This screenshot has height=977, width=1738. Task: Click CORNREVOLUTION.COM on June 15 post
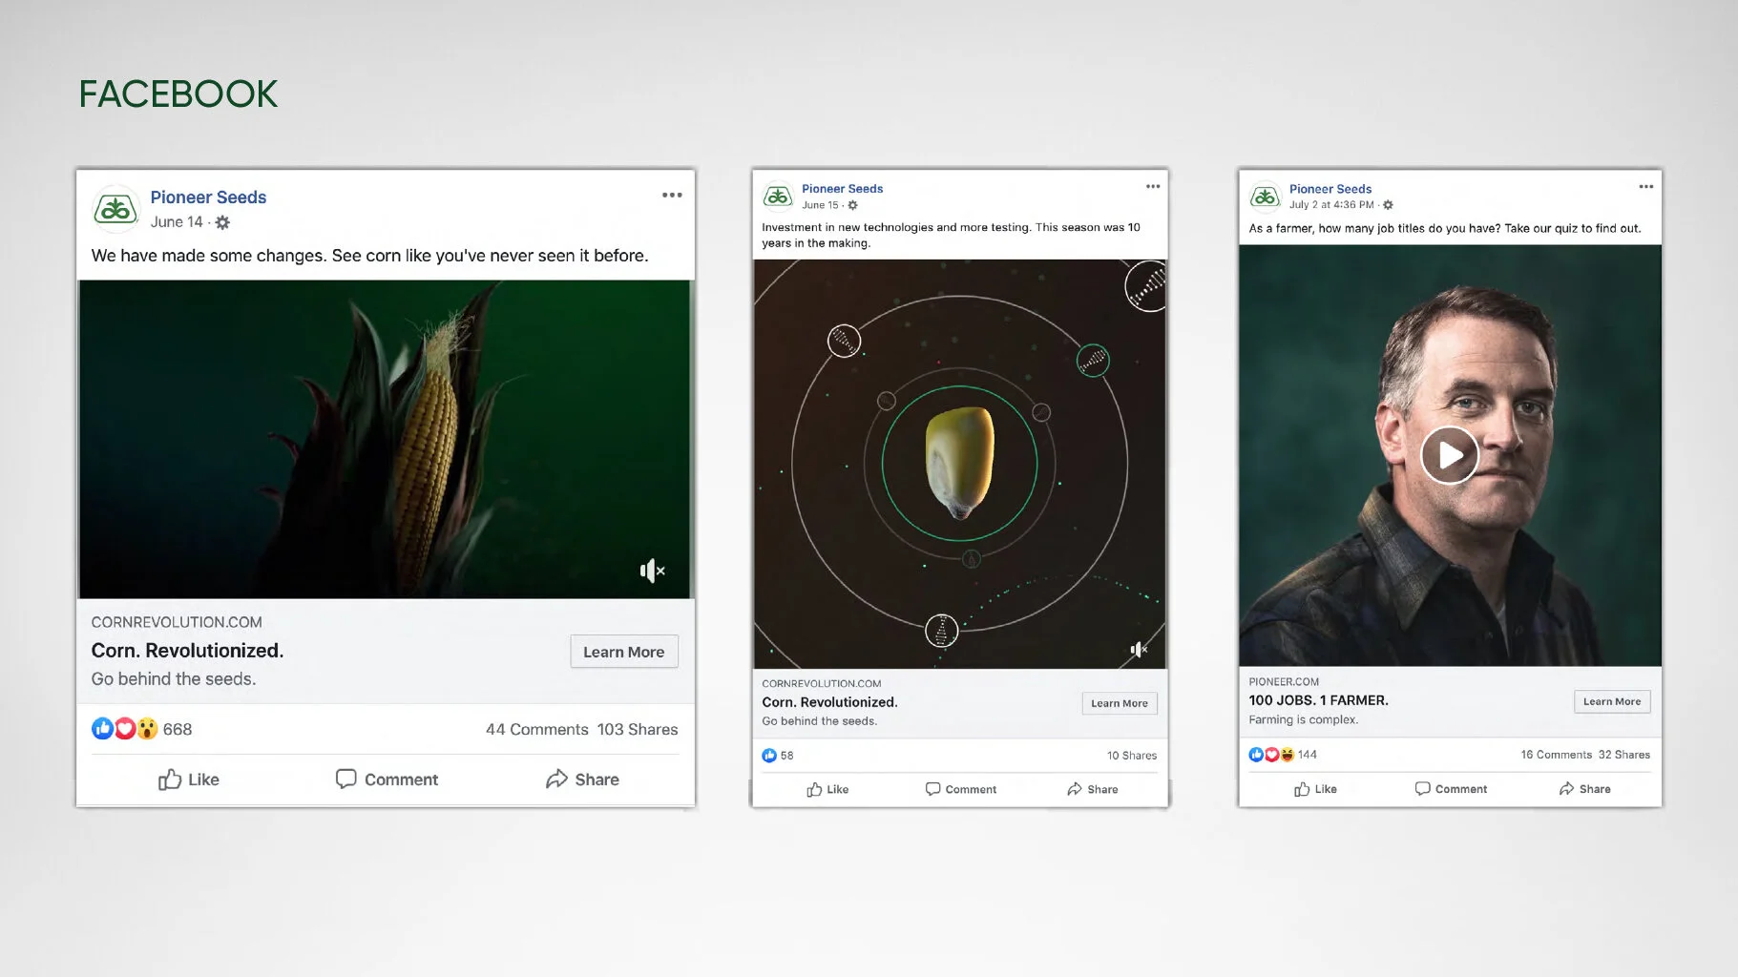pyautogui.click(x=822, y=684)
